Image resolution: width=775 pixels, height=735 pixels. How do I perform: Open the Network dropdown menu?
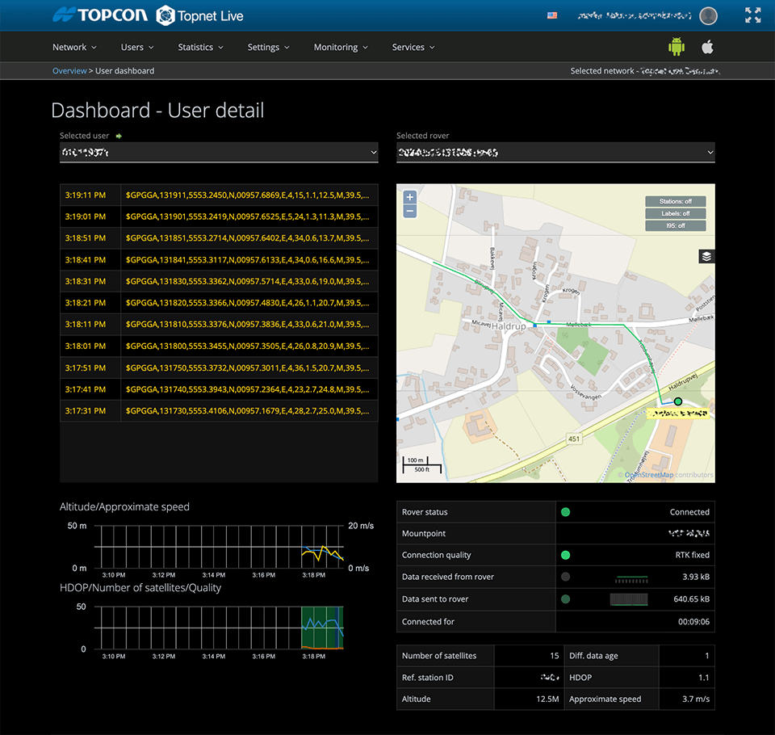click(74, 47)
